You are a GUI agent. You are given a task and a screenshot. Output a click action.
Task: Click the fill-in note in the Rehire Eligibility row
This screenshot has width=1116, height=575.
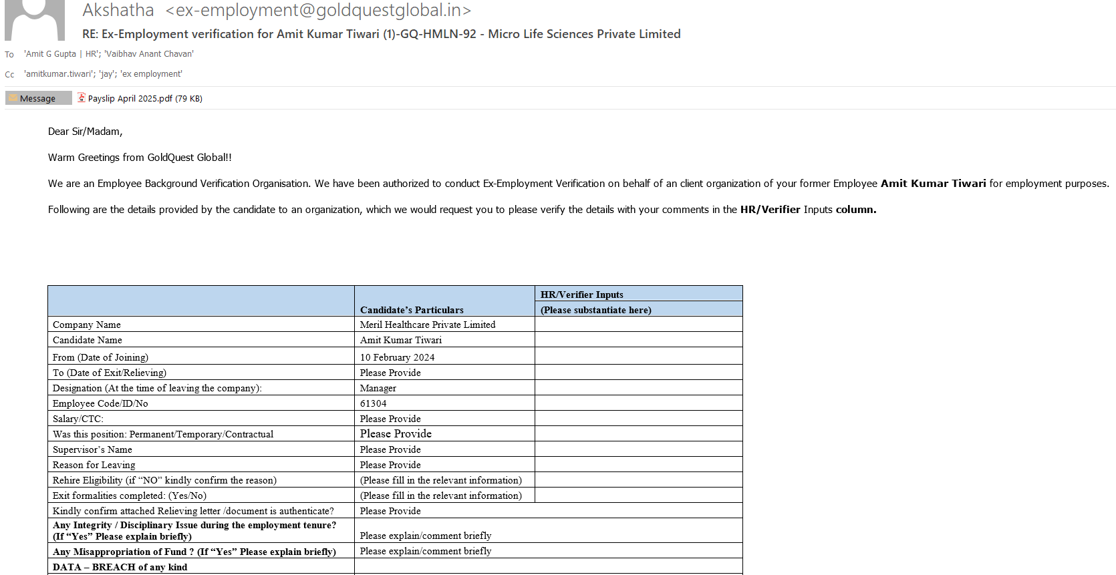click(x=441, y=480)
